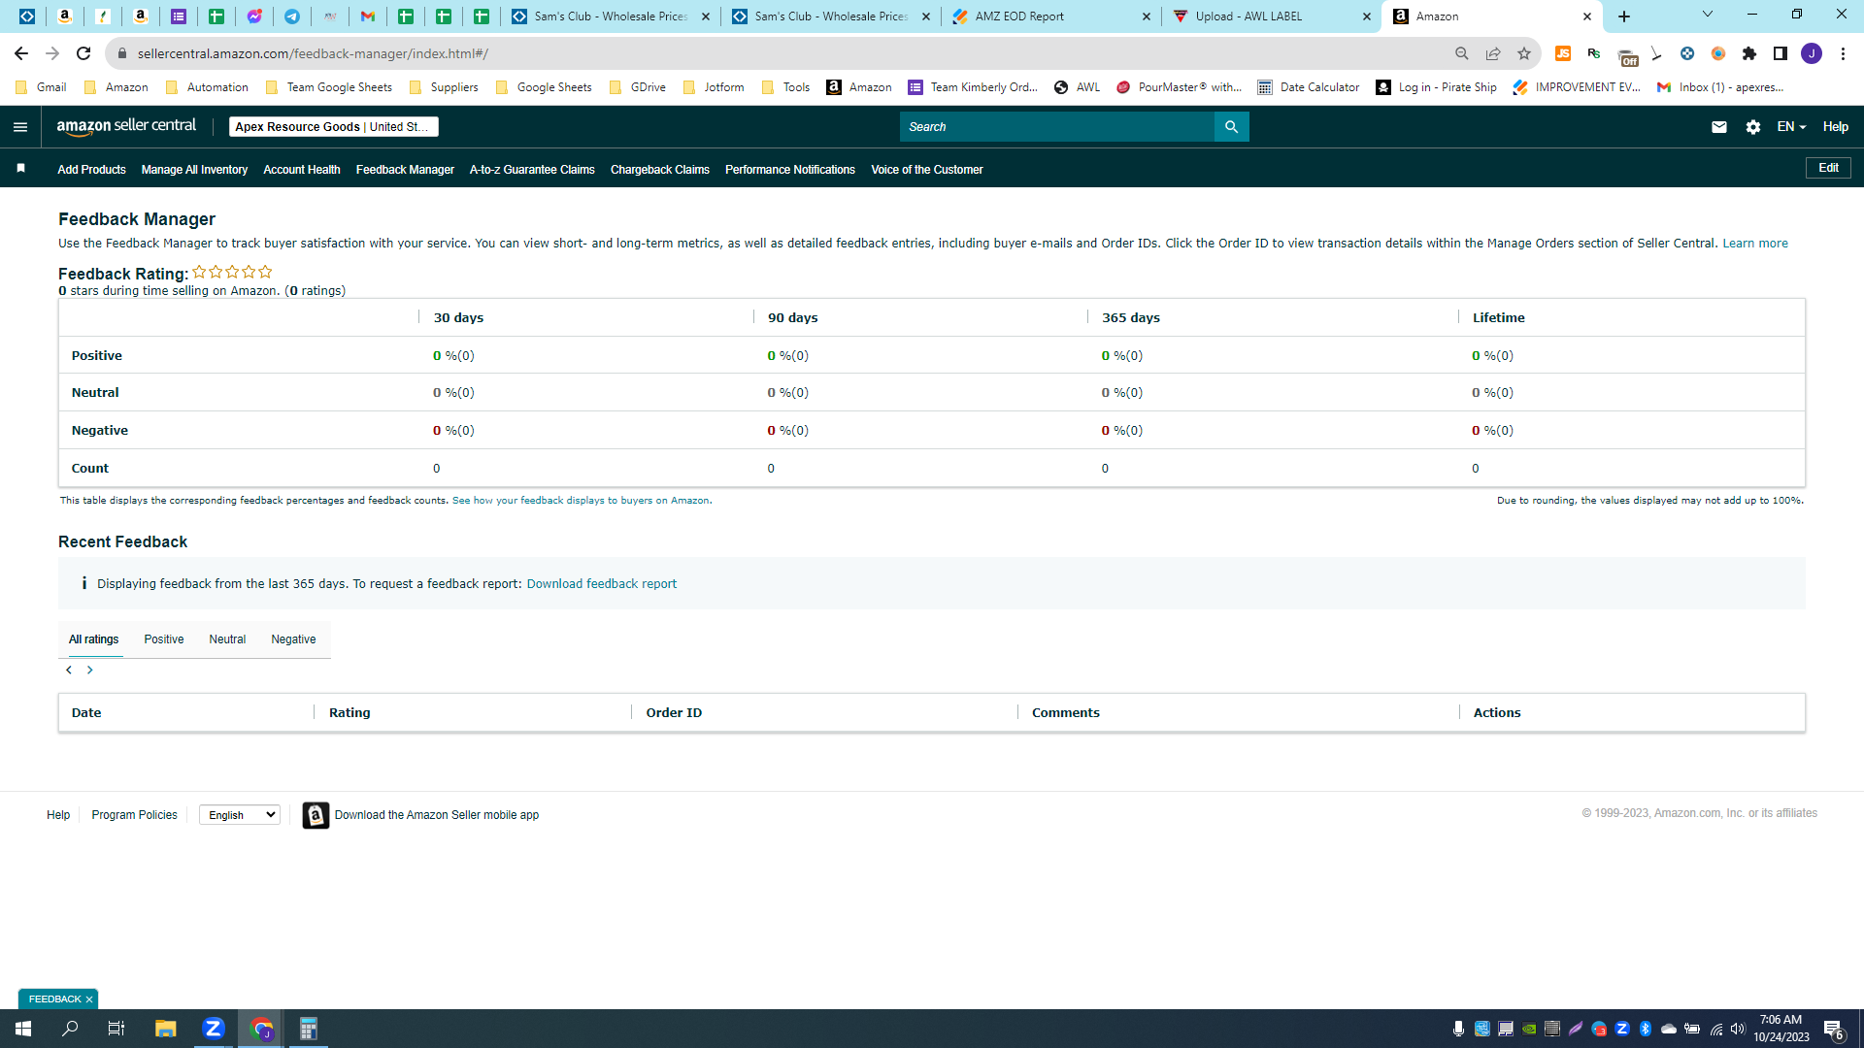Open Zoom from the taskbar
This screenshot has width=1864, height=1048.
214,1029
